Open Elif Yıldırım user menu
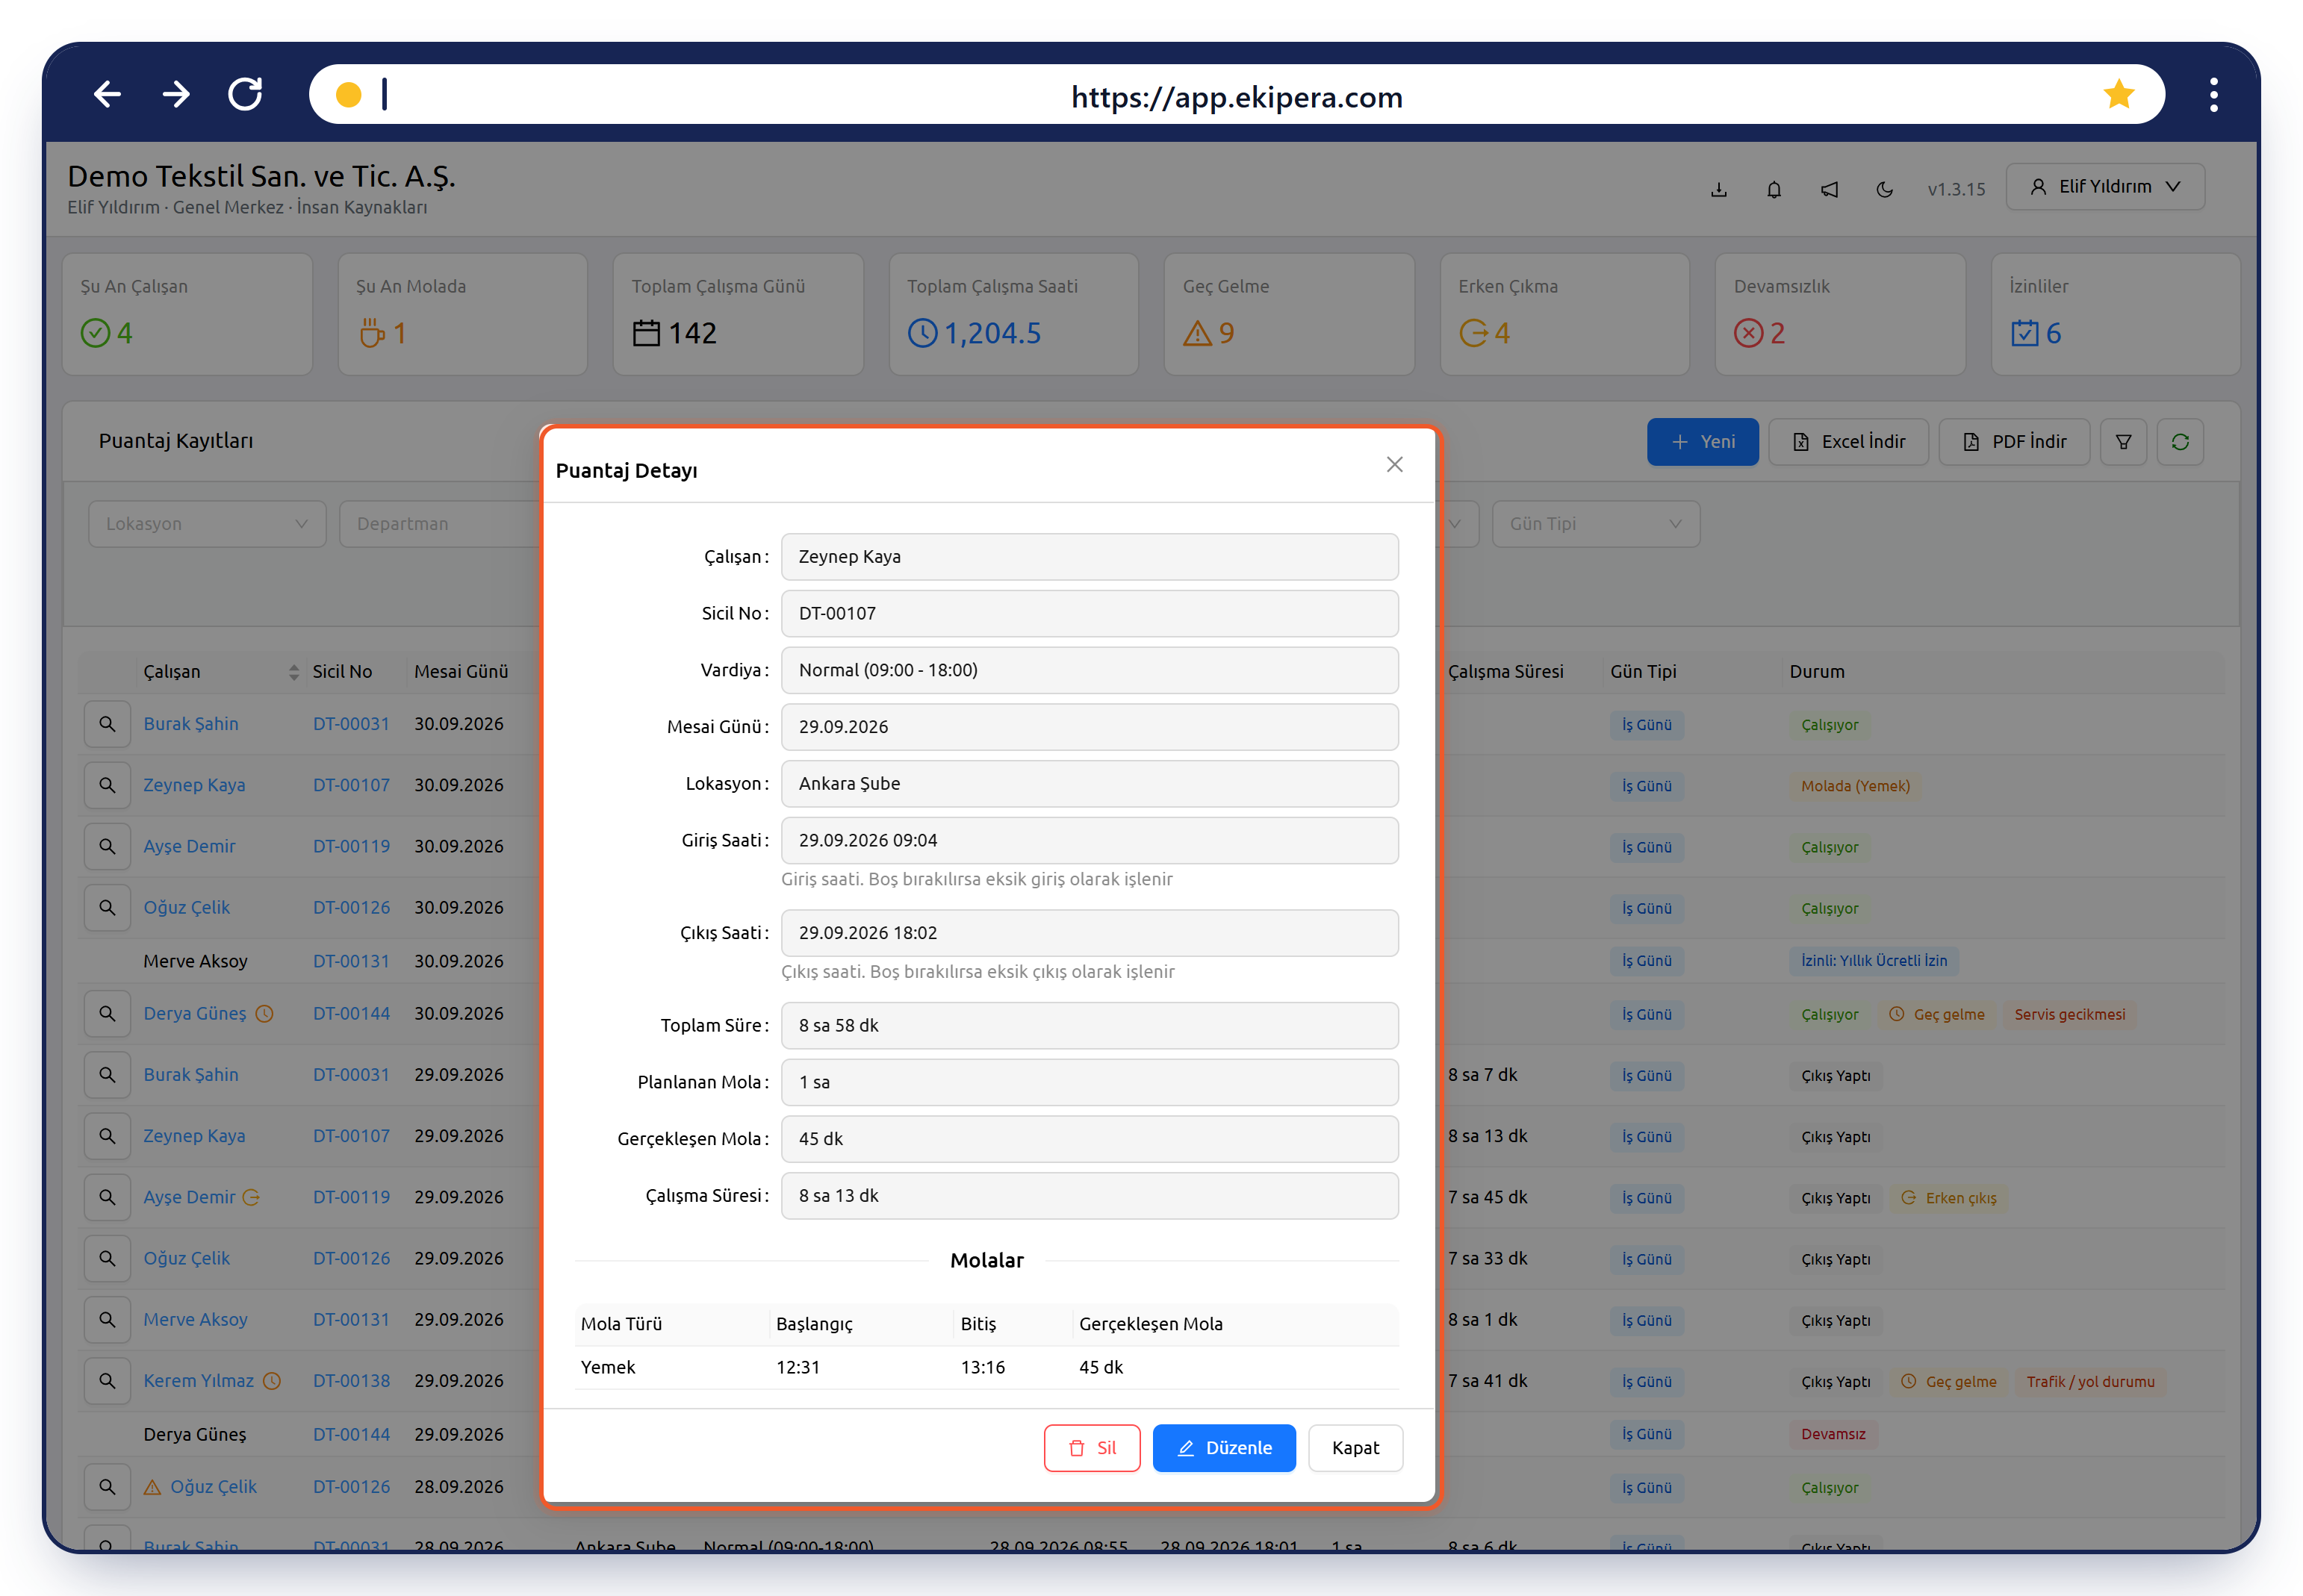The image size is (2303, 1596). pyautogui.click(x=2105, y=187)
